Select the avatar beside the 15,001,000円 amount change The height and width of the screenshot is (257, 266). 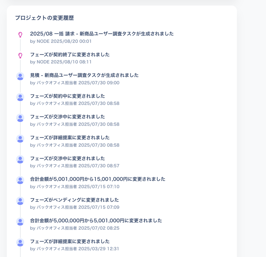pyautogui.click(x=20, y=180)
